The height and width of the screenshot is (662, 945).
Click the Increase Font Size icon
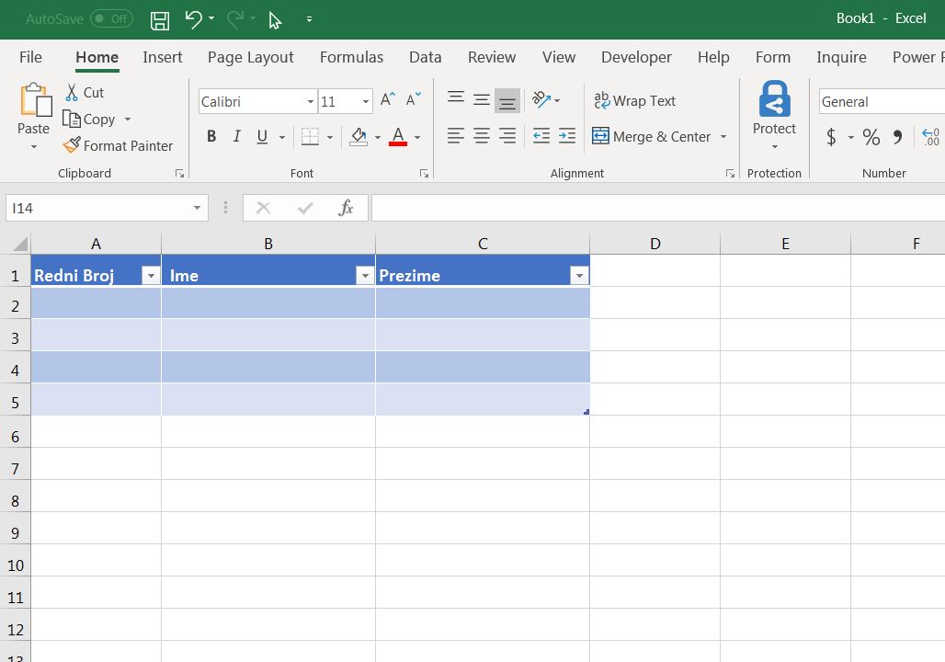pos(388,99)
